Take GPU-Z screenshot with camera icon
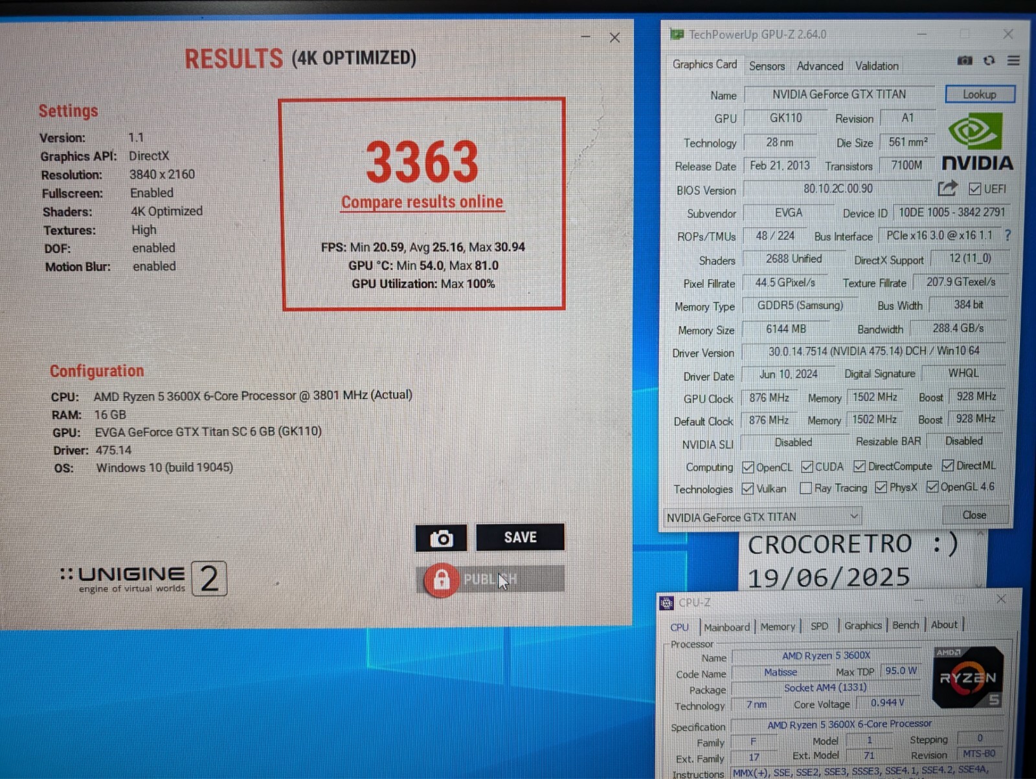The height and width of the screenshot is (779, 1036). (964, 60)
